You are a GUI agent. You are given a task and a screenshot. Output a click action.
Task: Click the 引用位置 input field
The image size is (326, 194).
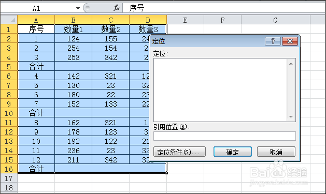tap(224, 136)
